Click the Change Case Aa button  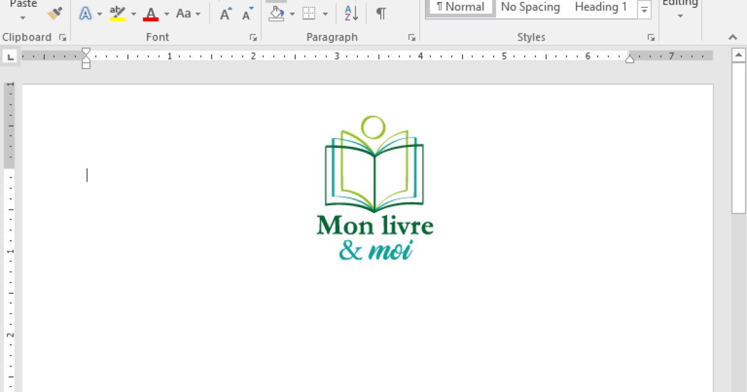coord(184,13)
